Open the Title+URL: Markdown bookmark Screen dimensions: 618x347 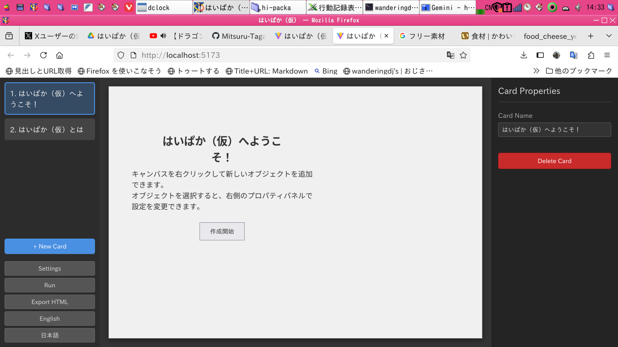[x=267, y=71]
